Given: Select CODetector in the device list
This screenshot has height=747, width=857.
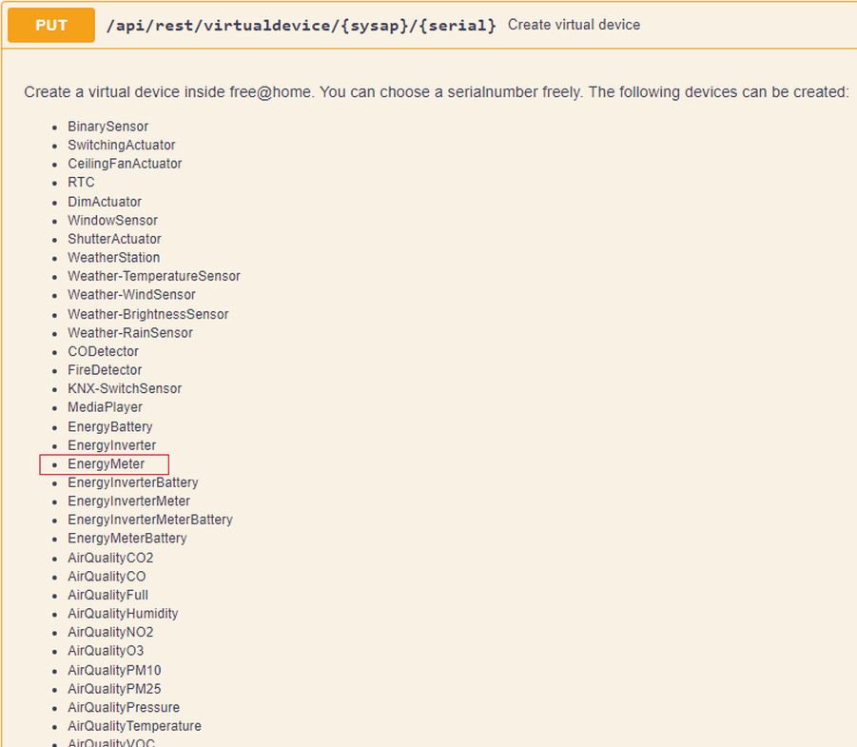Looking at the screenshot, I should pyautogui.click(x=104, y=352).
